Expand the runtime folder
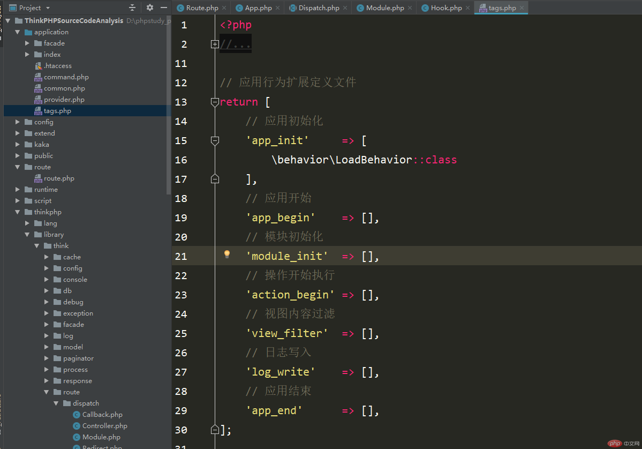This screenshot has width=642, height=449. pyautogui.click(x=17, y=190)
